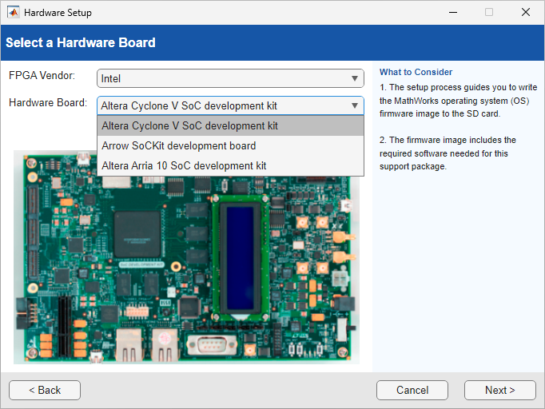Proceed with the Next button
The height and width of the screenshot is (409, 545).
tap(499, 391)
